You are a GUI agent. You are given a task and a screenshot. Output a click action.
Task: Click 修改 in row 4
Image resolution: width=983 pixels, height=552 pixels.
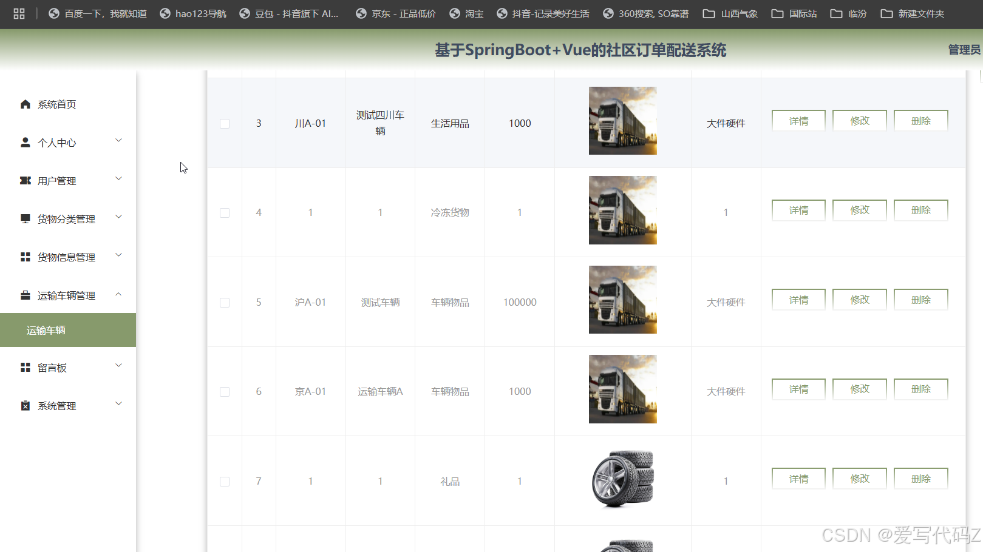[860, 210]
